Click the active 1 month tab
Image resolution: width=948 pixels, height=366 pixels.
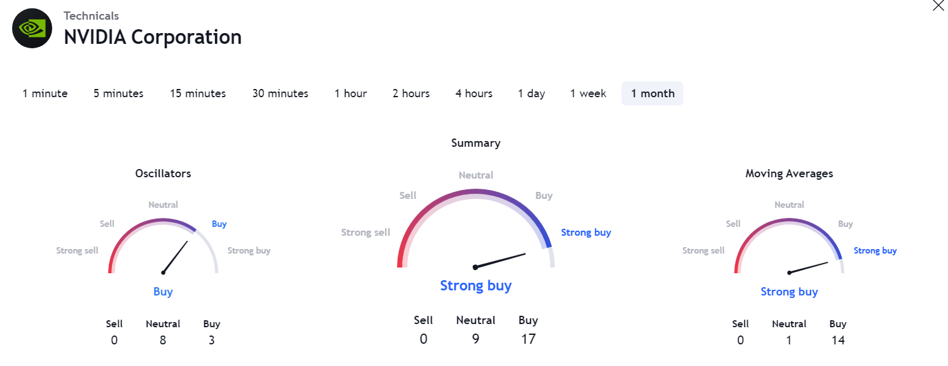[653, 93]
